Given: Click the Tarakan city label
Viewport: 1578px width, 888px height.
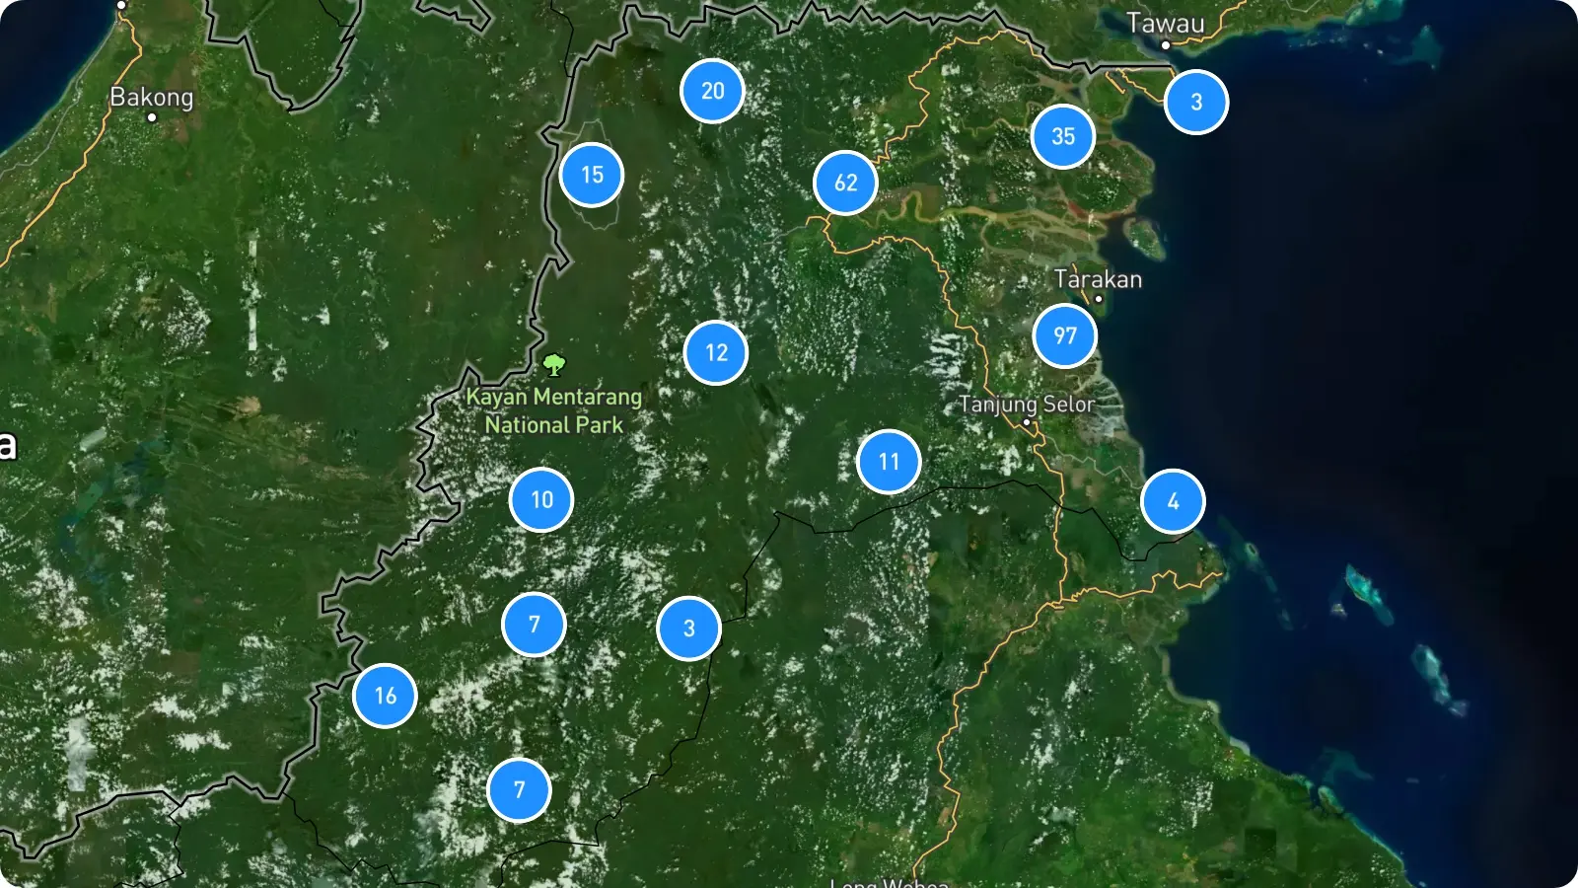Looking at the screenshot, I should (x=1098, y=279).
